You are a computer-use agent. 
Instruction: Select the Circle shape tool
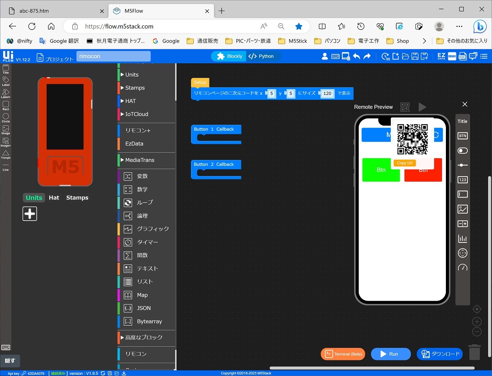point(5,118)
